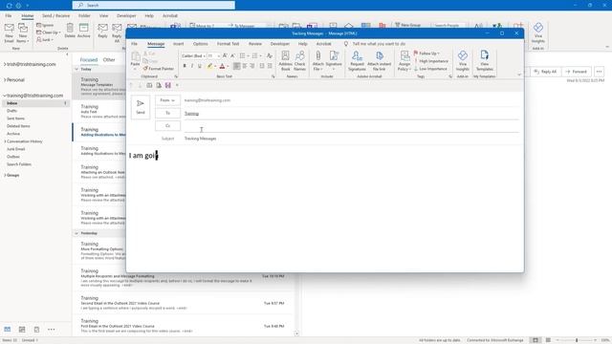Screen dimensions: 612x344
Task: Toggle Low Importance for the message
Action: (x=430, y=69)
